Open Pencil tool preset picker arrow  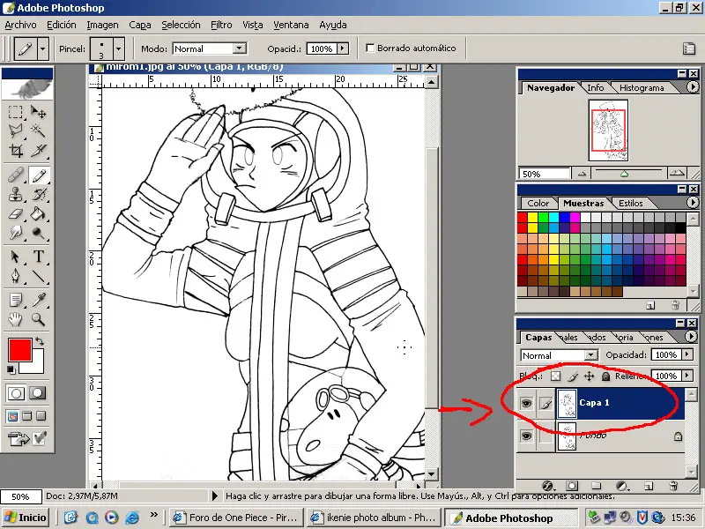pos(42,48)
